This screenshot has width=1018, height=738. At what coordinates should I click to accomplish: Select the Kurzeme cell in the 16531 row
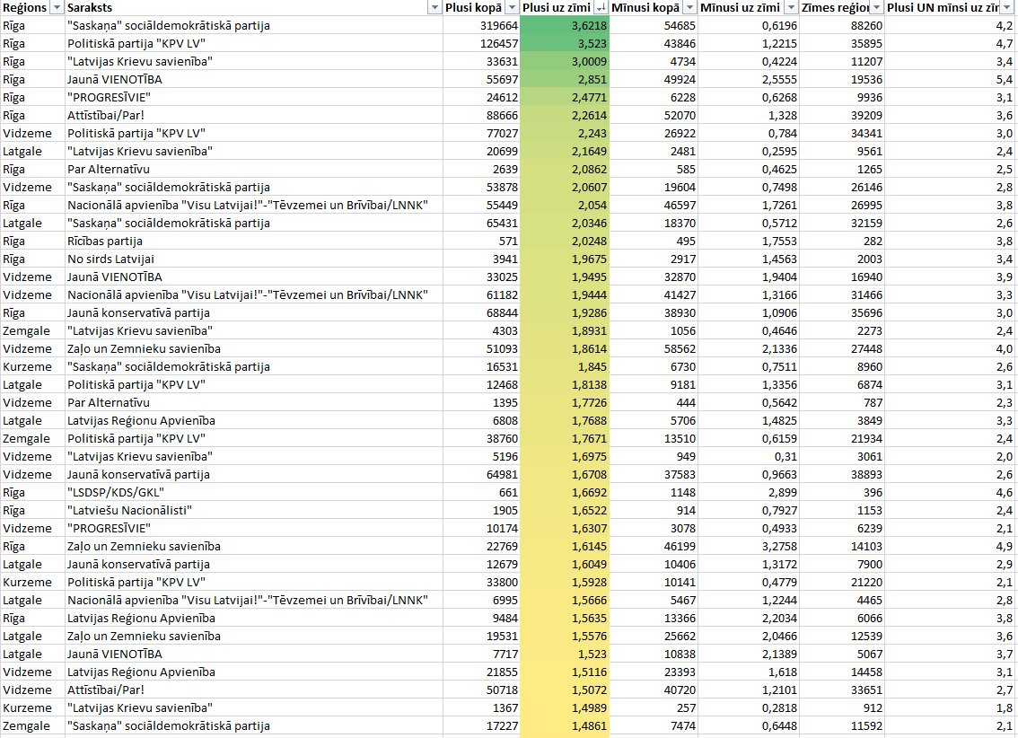32,366
